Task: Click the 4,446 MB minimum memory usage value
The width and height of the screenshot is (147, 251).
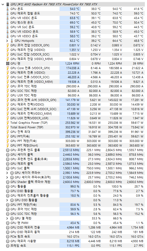Action: point(94,241)
